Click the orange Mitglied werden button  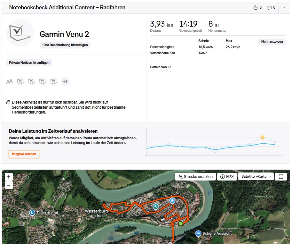24,154
